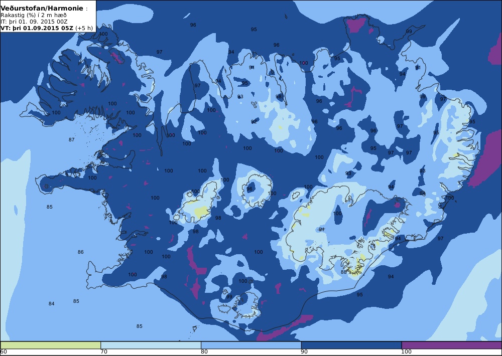502x356 pixels.
Task: Click the purple above-100 legend band
Action: pos(452,345)
